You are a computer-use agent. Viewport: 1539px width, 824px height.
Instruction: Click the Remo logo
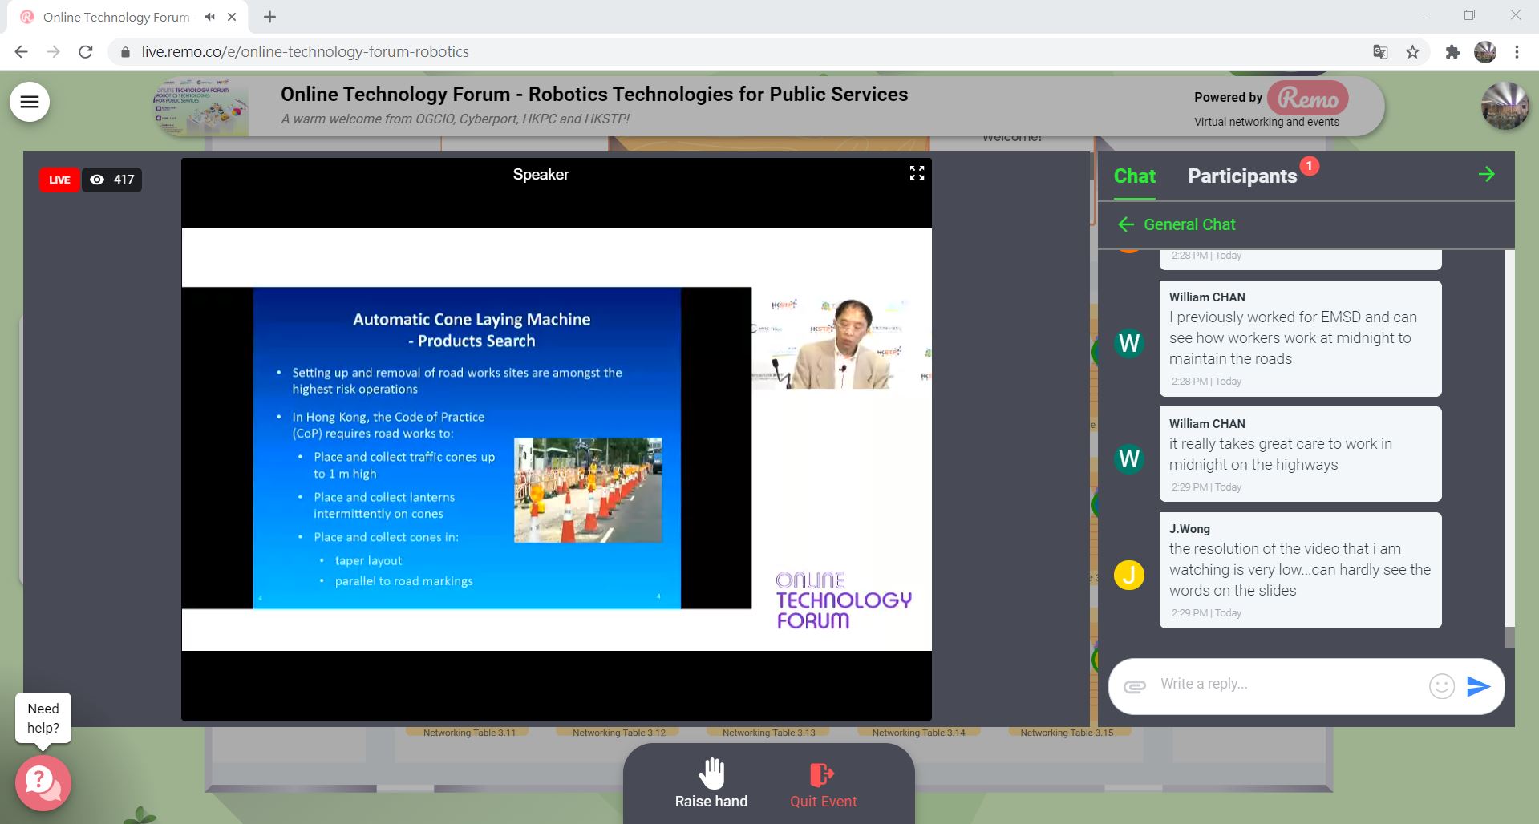pyautogui.click(x=1308, y=98)
